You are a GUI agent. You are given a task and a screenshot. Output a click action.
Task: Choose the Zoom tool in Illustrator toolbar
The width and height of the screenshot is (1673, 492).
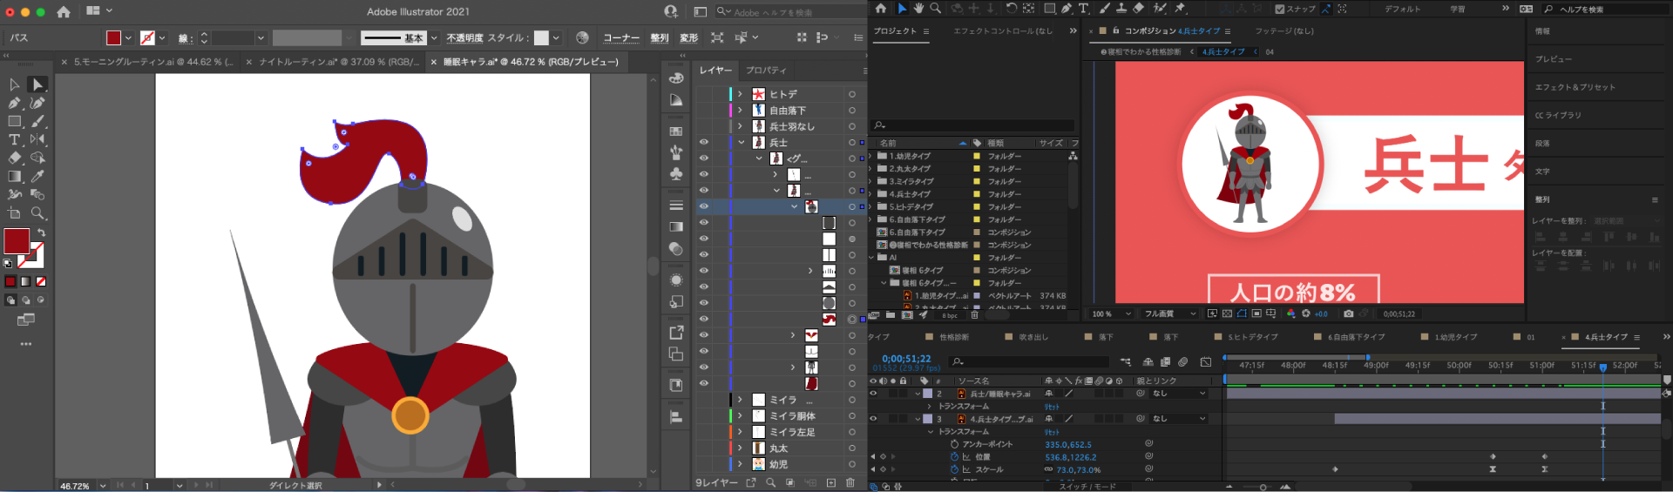tap(37, 213)
